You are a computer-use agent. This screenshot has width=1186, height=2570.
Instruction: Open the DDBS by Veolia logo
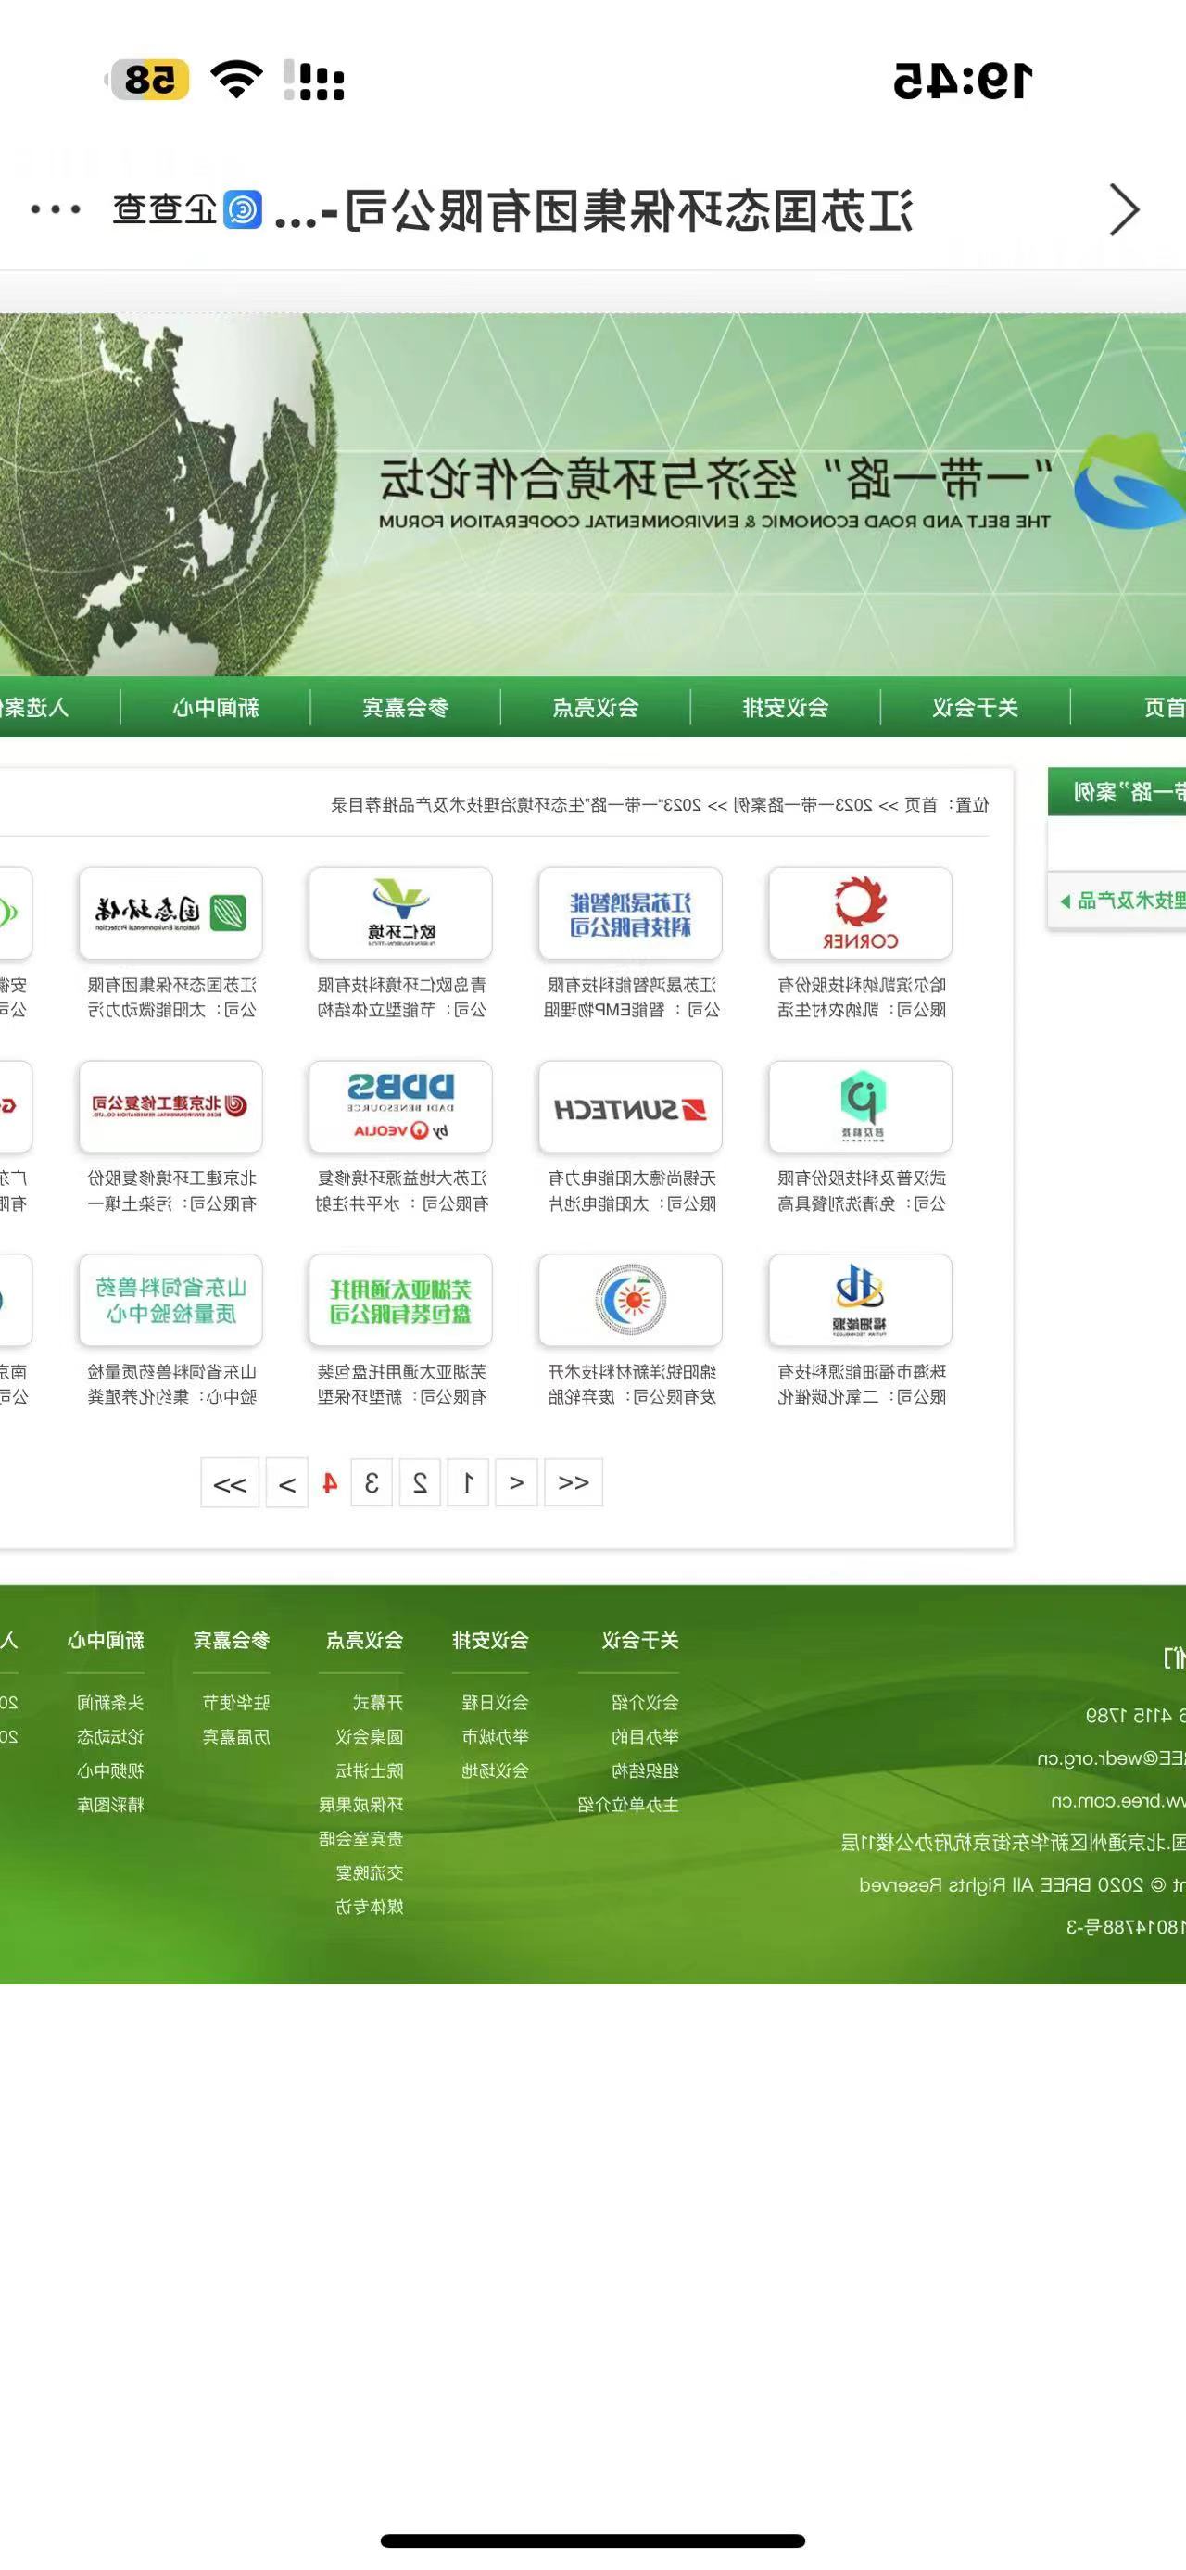click(400, 1106)
